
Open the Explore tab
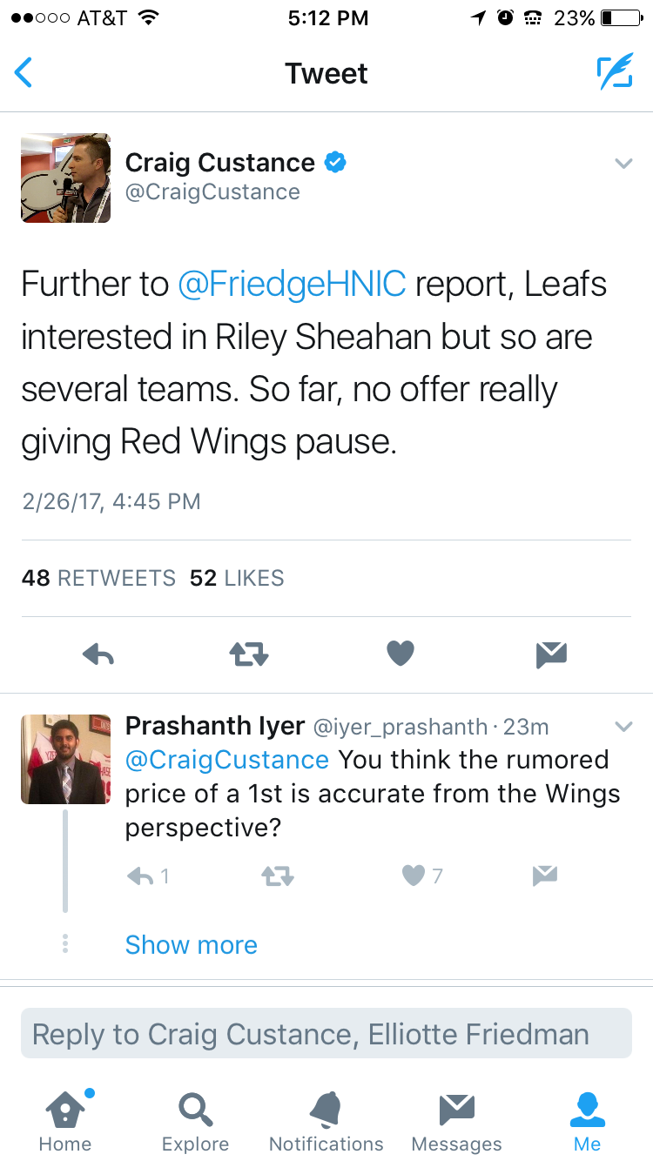pyautogui.click(x=195, y=1121)
